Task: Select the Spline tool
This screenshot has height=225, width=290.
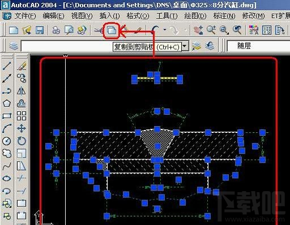Action: (x=7, y=166)
